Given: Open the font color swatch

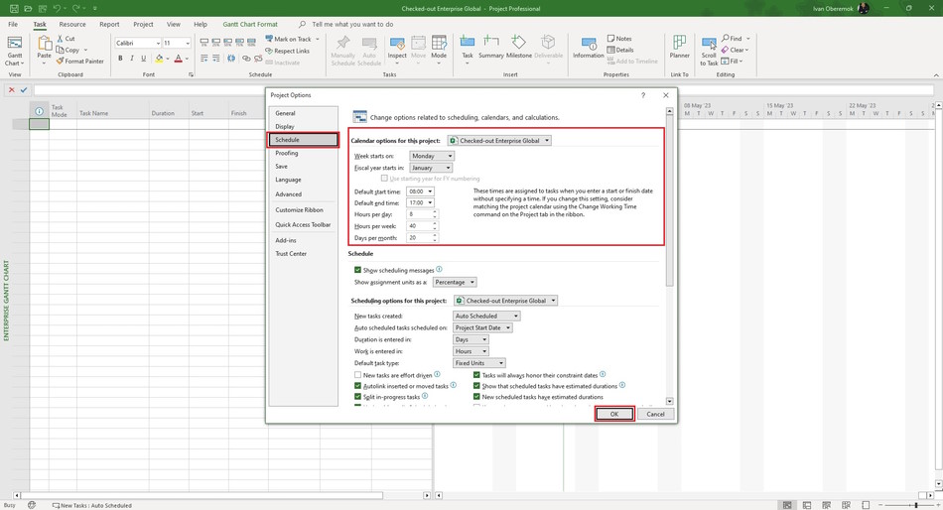Looking at the screenshot, I should [178, 59].
